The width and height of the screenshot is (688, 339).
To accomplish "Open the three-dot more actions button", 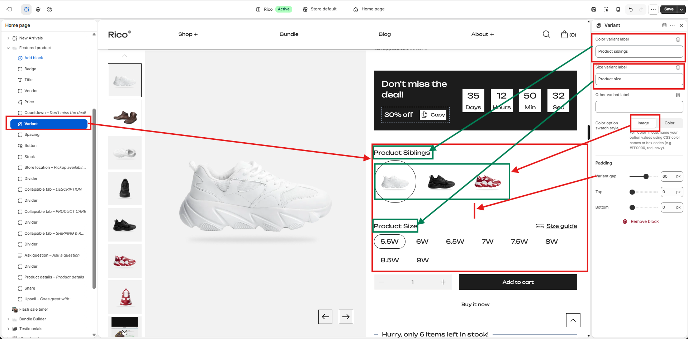I will [653, 9].
